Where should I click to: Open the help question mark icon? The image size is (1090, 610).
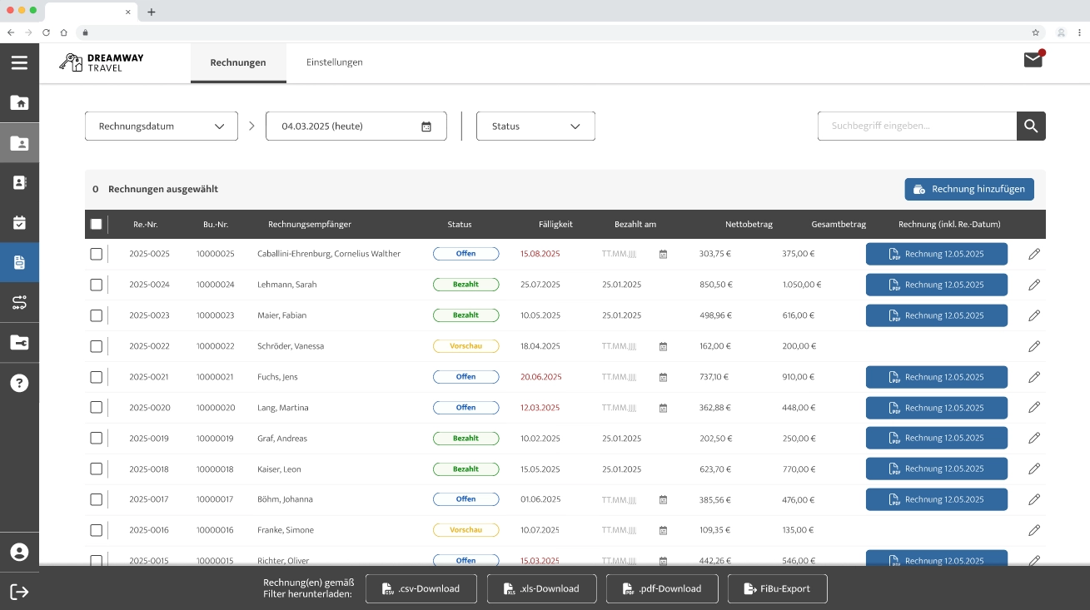tap(19, 383)
